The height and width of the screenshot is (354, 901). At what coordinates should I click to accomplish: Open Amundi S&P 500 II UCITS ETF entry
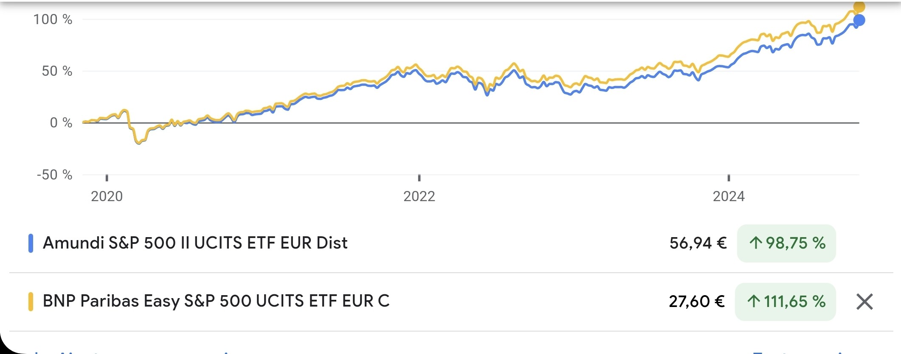(195, 243)
